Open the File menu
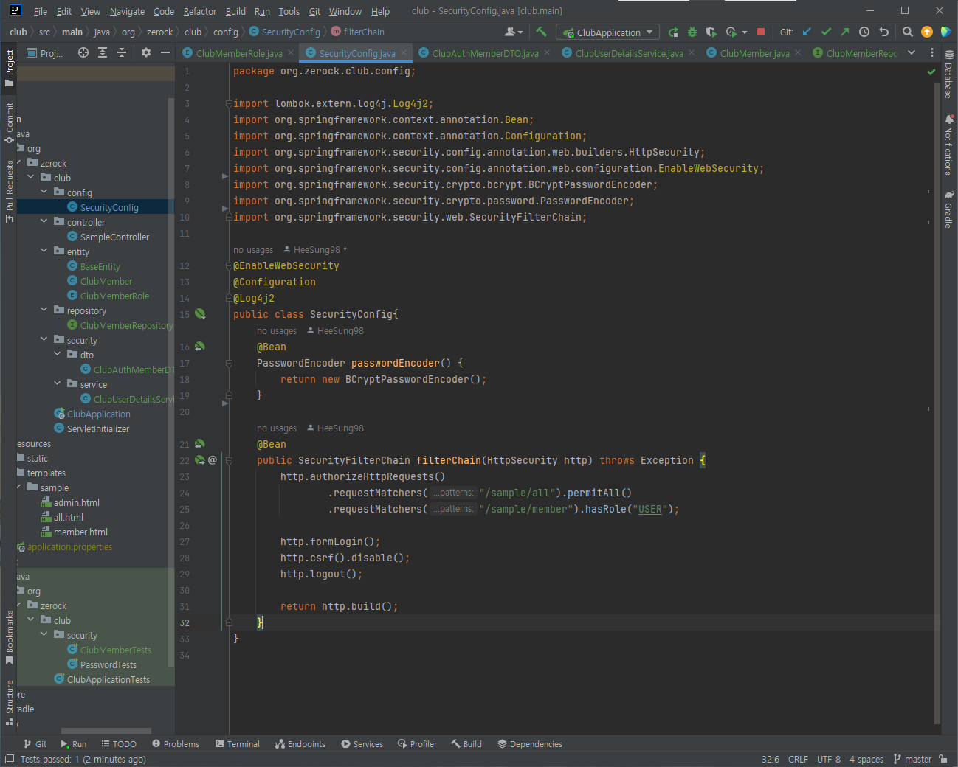Viewport: 958px width, 767px height. pyautogui.click(x=41, y=11)
